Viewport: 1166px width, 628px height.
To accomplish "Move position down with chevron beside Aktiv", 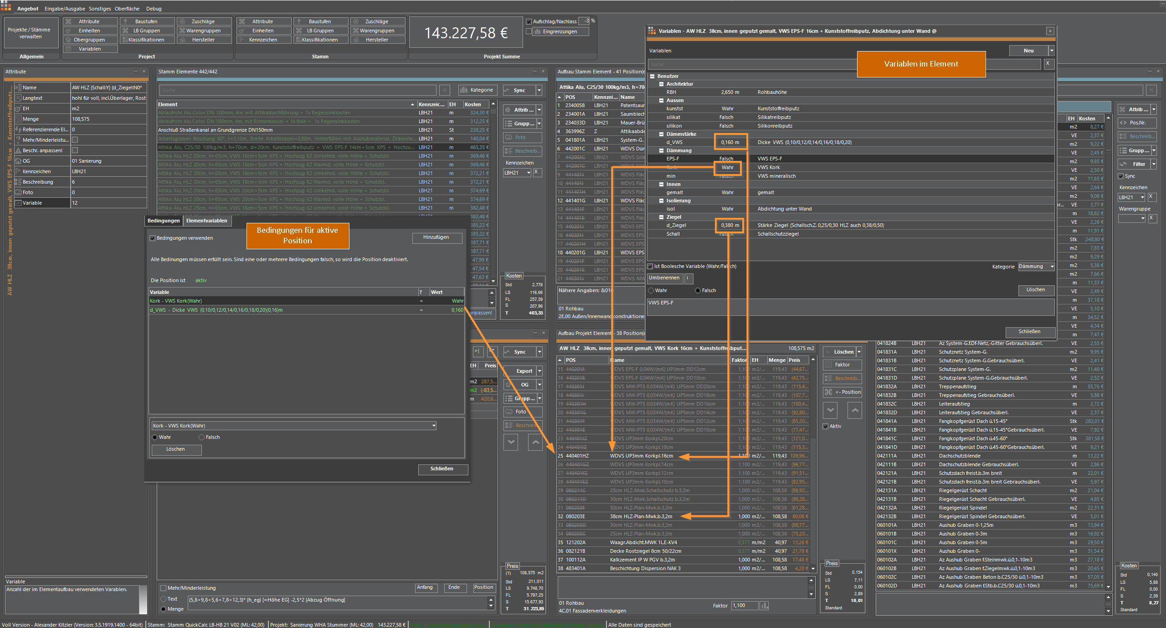I will (830, 411).
